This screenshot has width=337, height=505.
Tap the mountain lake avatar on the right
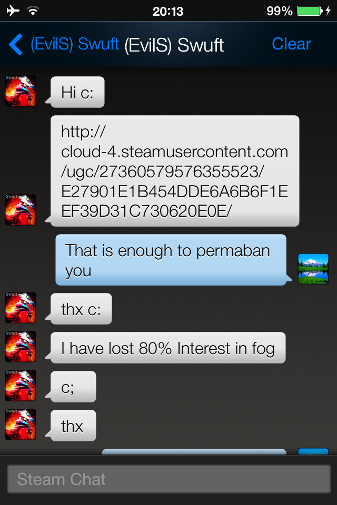[x=313, y=269]
